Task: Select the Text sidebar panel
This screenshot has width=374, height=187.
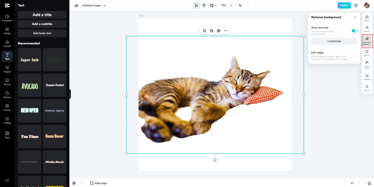Action: click(x=7, y=56)
